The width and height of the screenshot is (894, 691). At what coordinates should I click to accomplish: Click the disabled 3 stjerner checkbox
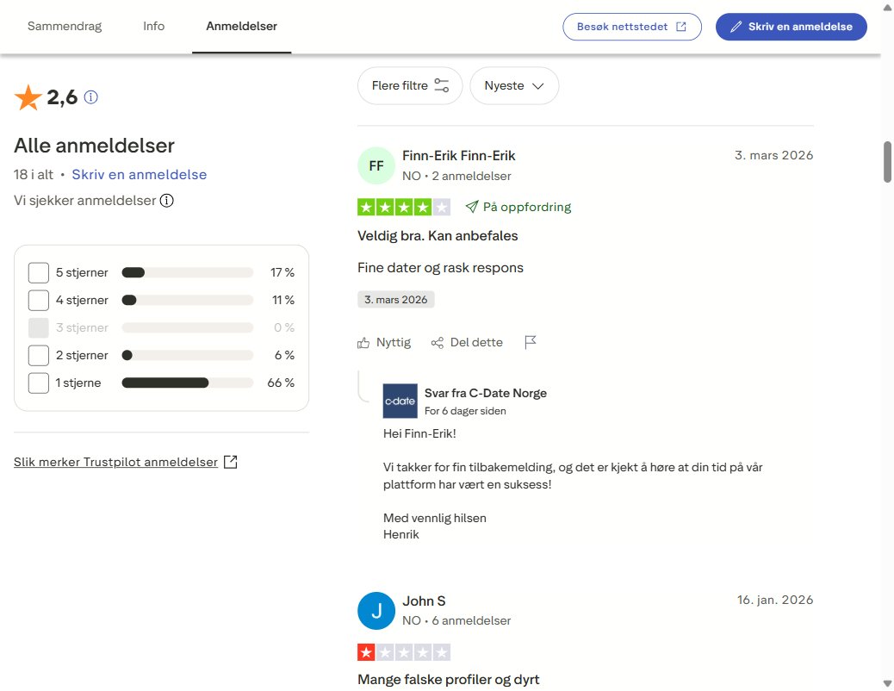coord(39,327)
